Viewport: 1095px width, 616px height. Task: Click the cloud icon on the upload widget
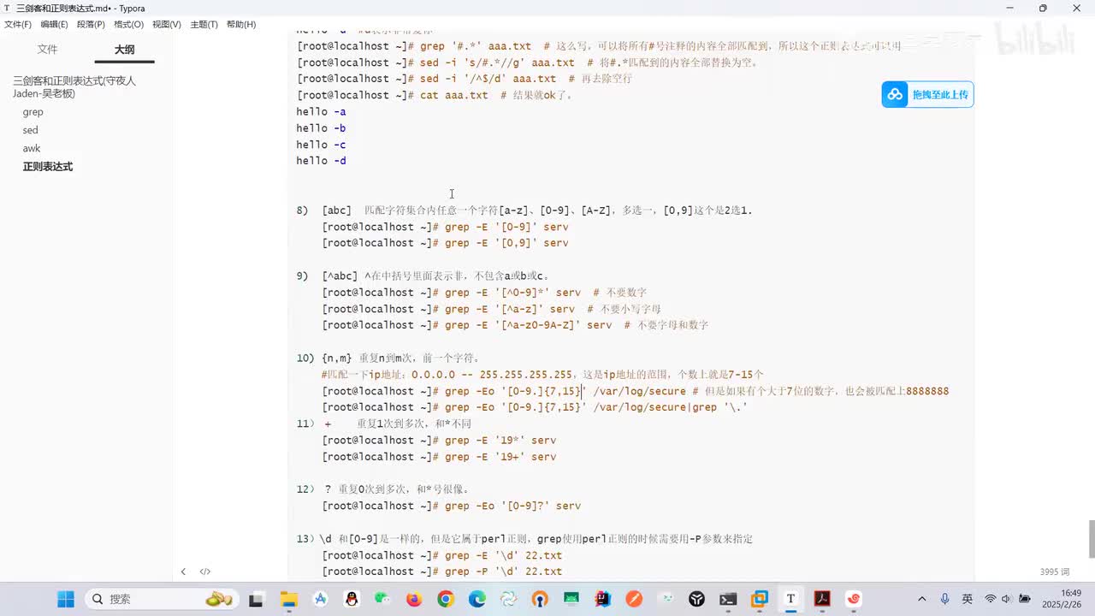coord(895,95)
